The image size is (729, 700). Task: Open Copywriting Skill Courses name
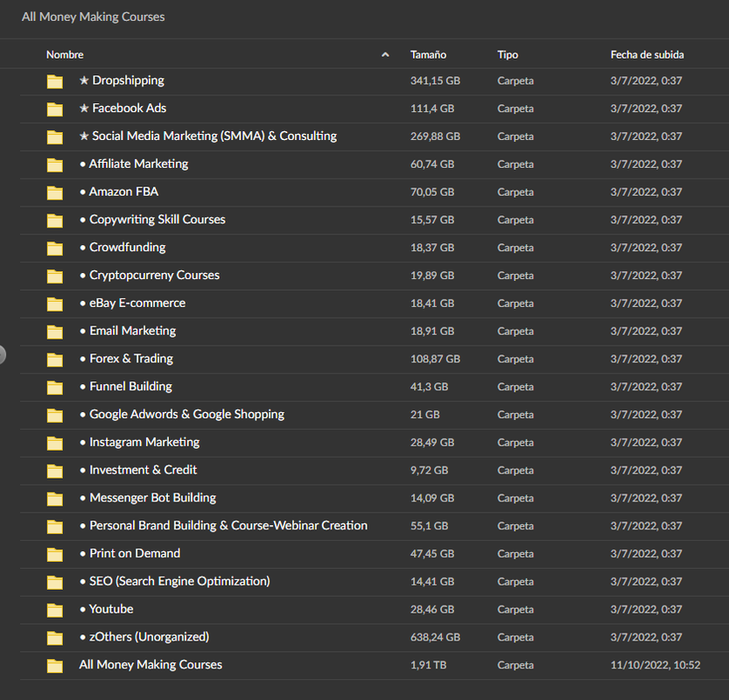point(152,220)
